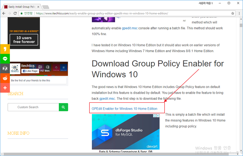
Task: Click the 10 users free forever button
Action: pos(24,40)
